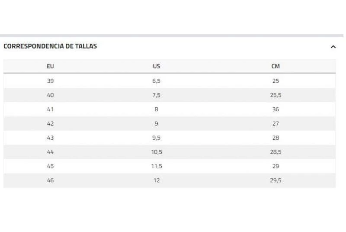Click US size 12 cell
The height and width of the screenshot is (232, 346).
pyautogui.click(x=157, y=180)
